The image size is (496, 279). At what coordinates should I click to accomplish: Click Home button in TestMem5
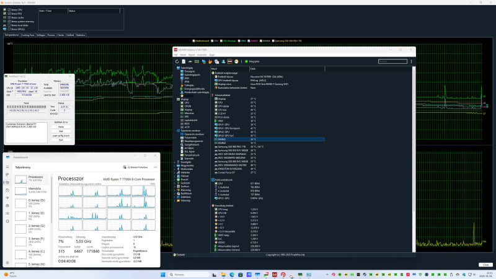pyautogui.click(x=61, y=127)
